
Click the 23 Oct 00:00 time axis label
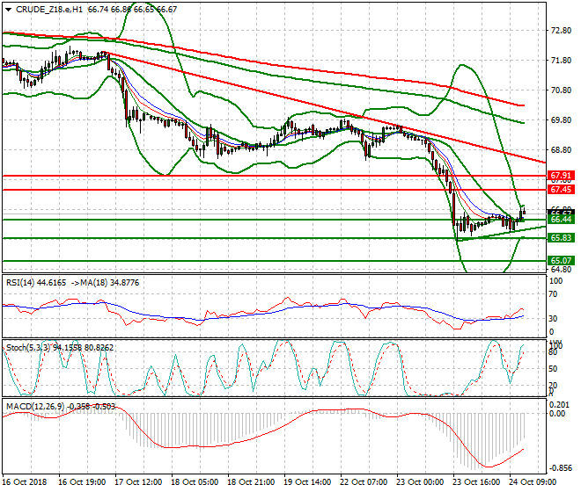coord(420,482)
